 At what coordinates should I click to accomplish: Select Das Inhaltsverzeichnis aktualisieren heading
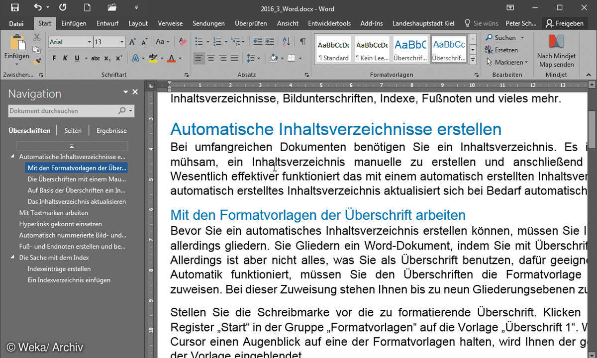click(77, 201)
